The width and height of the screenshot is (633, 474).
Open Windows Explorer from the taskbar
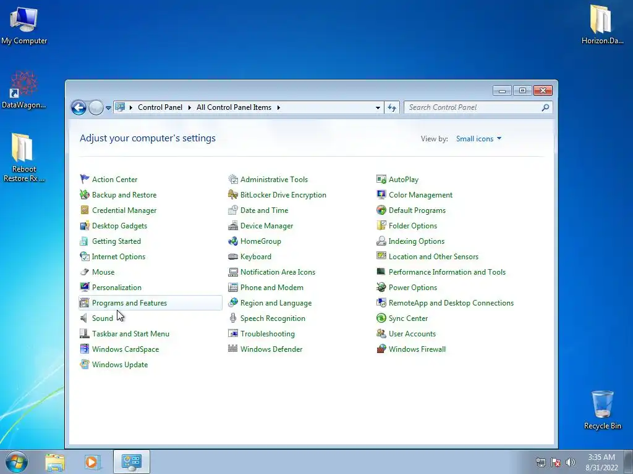tap(55, 462)
